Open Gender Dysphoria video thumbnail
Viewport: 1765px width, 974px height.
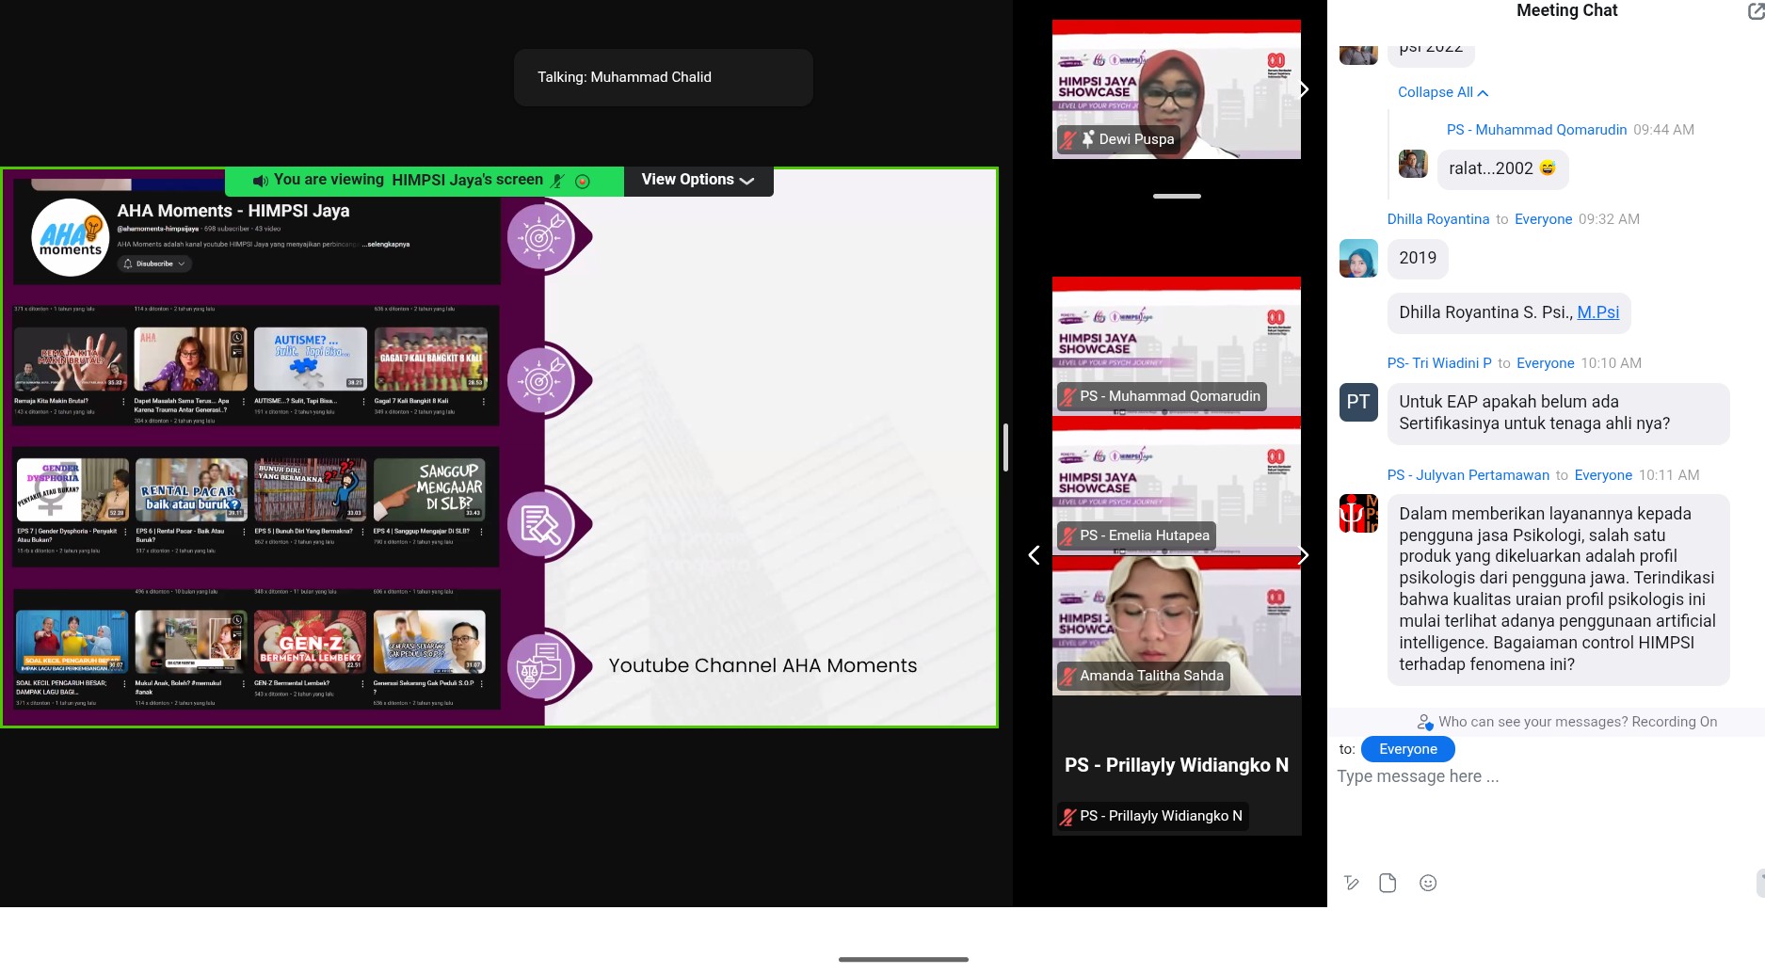coord(72,489)
